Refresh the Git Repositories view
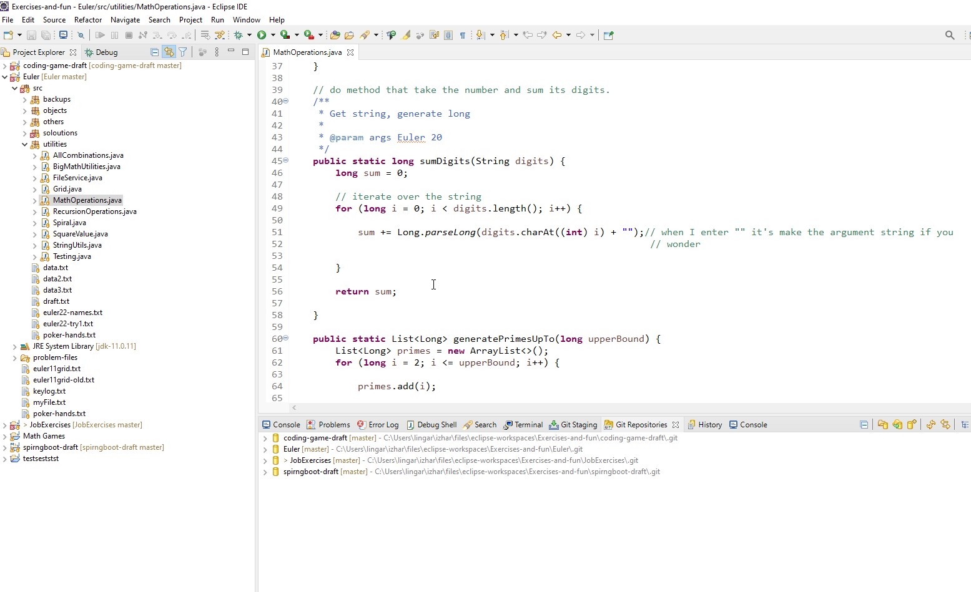Image resolution: width=971 pixels, height=592 pixels. tap(930, 425)
